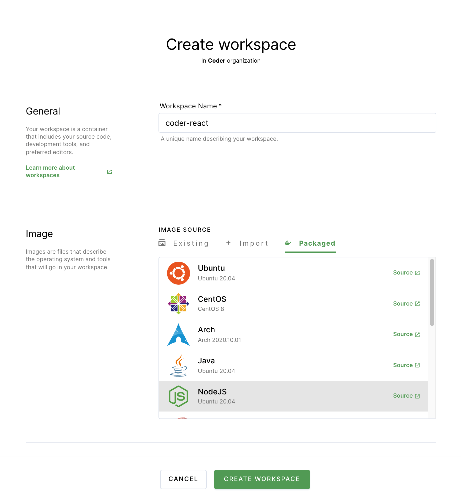Image resolution: width=461 pixels, height=495 pixels.
Task: Select the Arch Linux logo icon
Action: (x=178, y=335)
